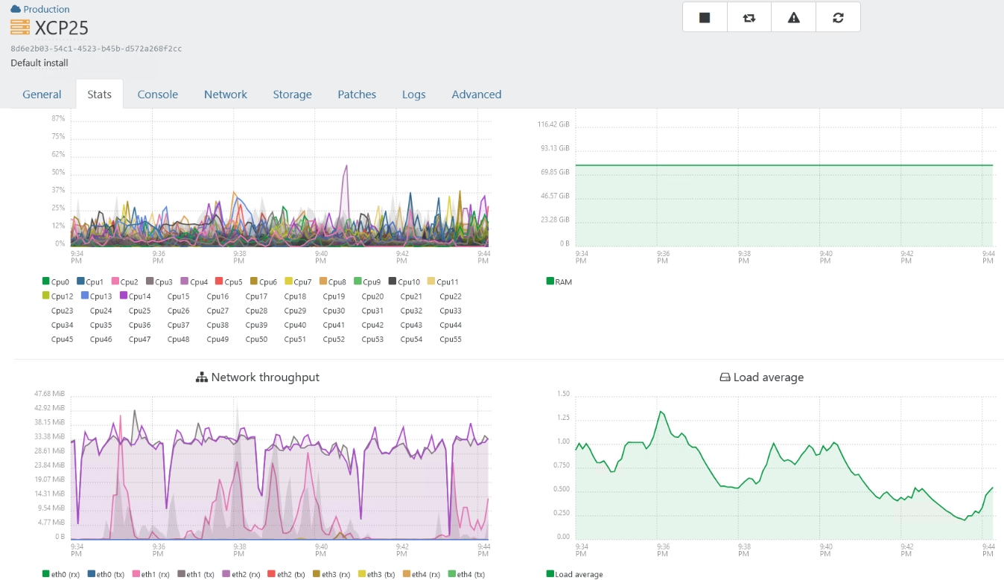Click the network icon beside Network throughput

[201, 377]
